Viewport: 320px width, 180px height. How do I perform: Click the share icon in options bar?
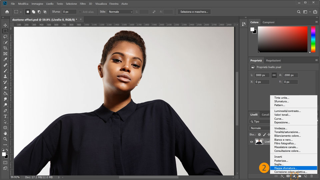pyautogui.click(x=315, y=12)
